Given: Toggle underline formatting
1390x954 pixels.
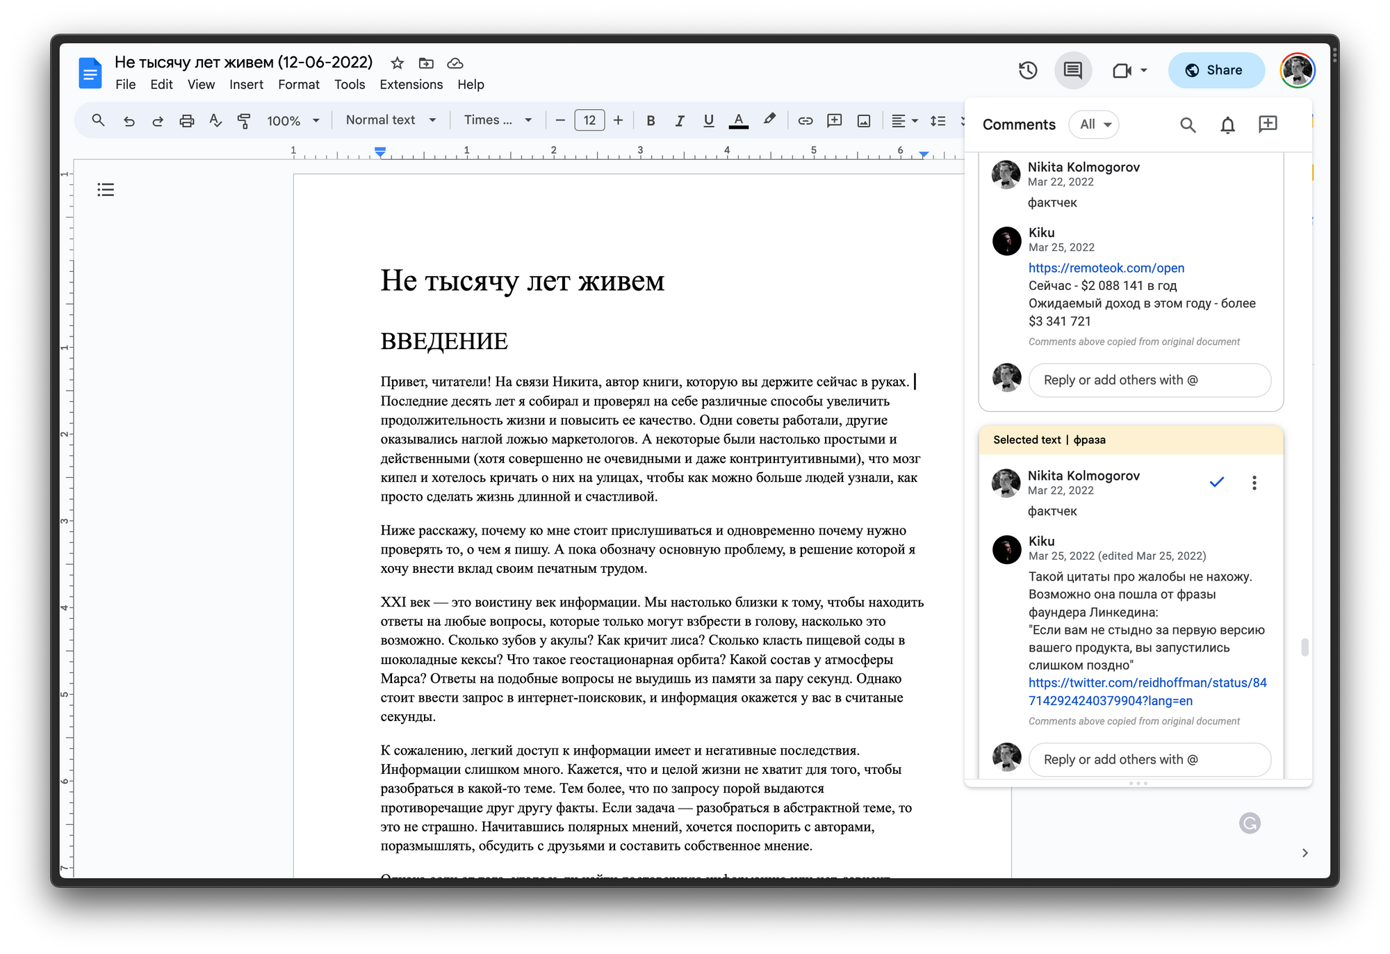Looking at the screenshot, I should [x=709, y=120].
